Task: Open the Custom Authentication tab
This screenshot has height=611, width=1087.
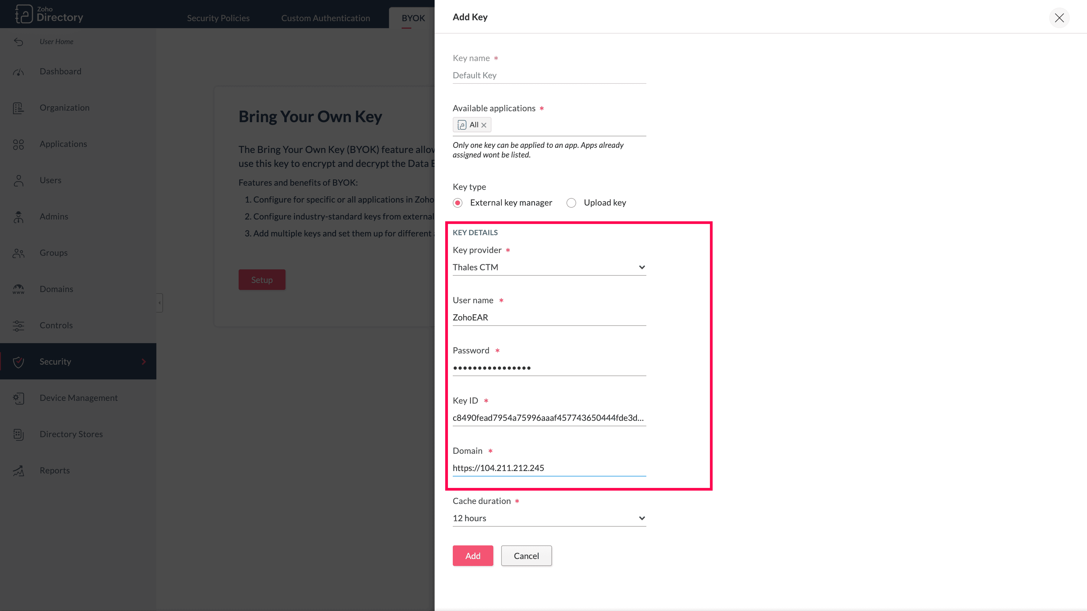Action: (325, 18)
